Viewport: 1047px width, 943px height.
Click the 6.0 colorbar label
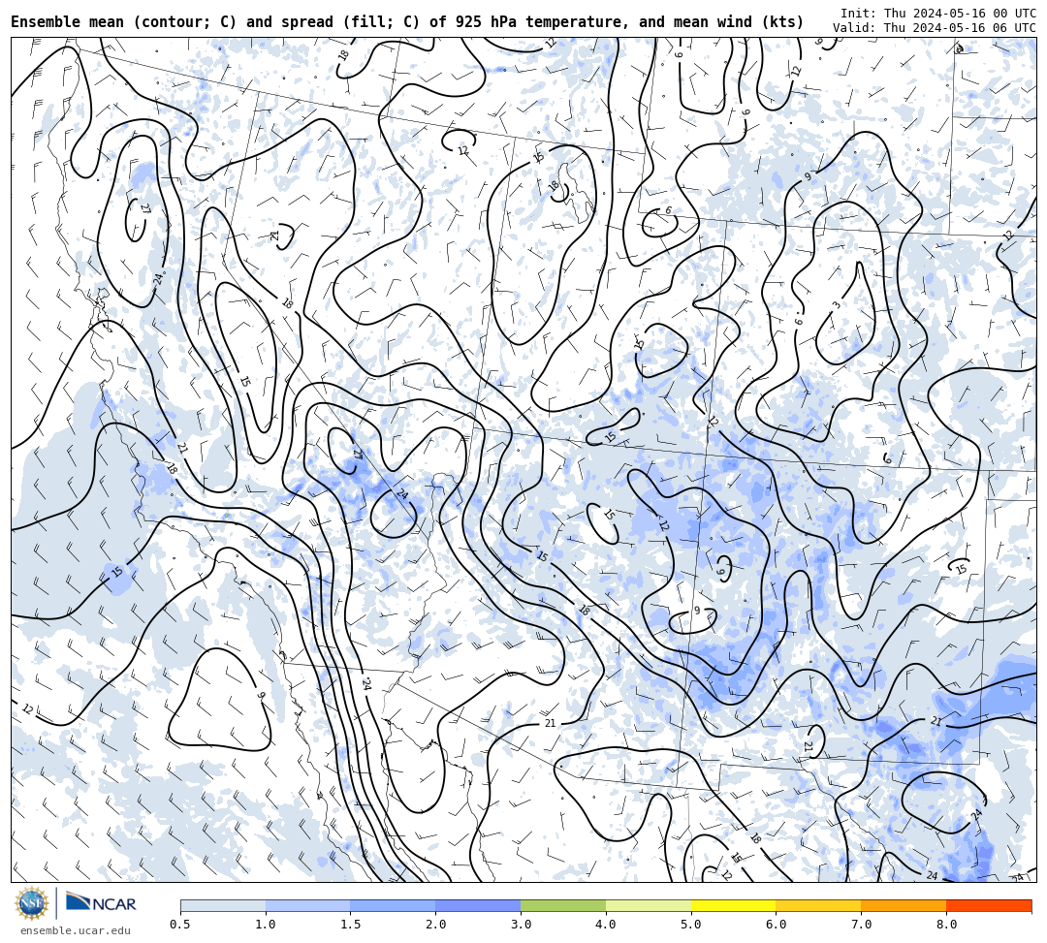coord(776,925)
